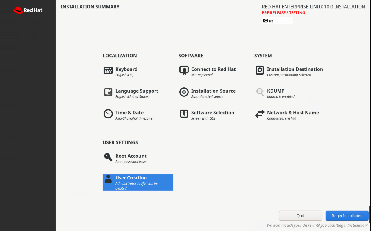The width and height of the screenshot is (371, 231).
Task: Click the Quit button
Action: pos(300,216)
